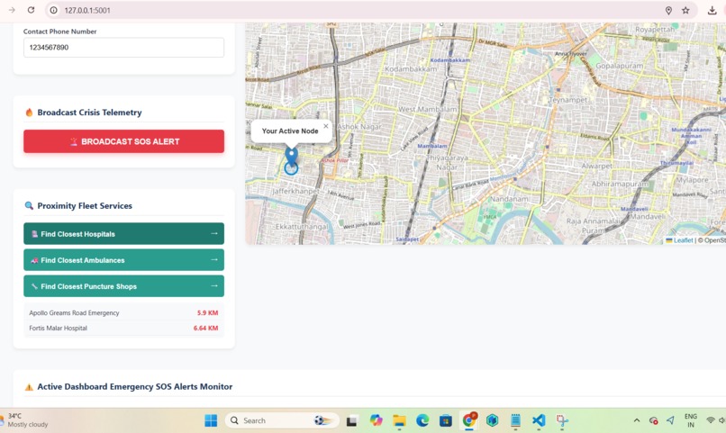The width and height of the screenshot is (726, 433).
Task: Click the West Mambalam label on map
Action: (x=427, y=109)
